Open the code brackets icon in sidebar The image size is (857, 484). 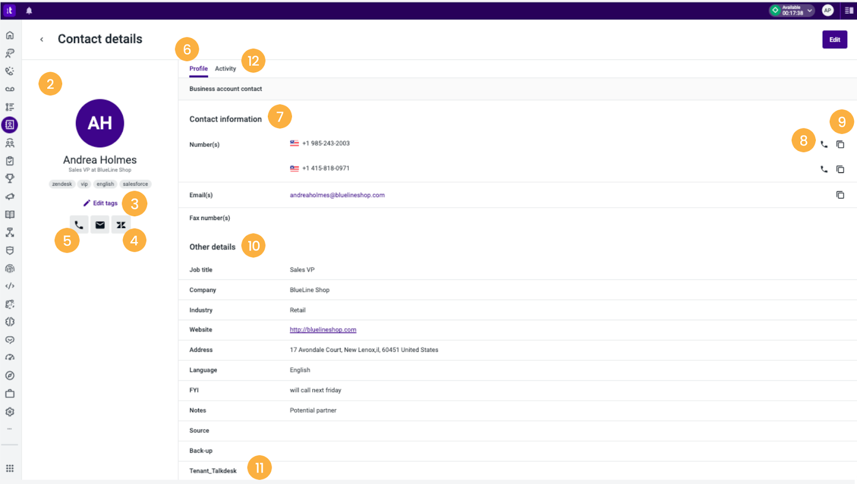point(10,286)
